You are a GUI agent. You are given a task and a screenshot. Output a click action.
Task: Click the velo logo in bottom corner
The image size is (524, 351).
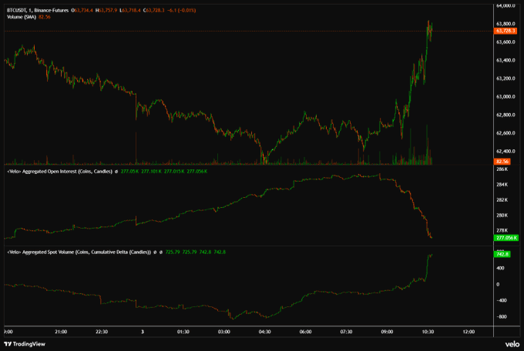512,344
